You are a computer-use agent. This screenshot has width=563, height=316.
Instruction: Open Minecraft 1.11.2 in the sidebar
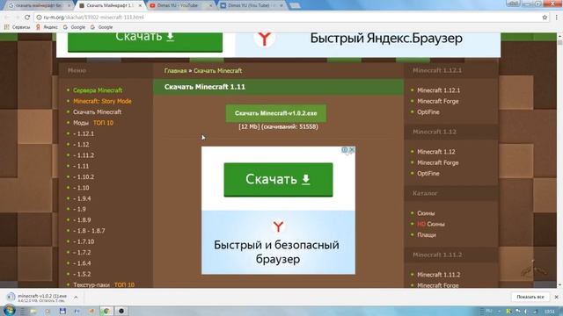coord(438,275)
